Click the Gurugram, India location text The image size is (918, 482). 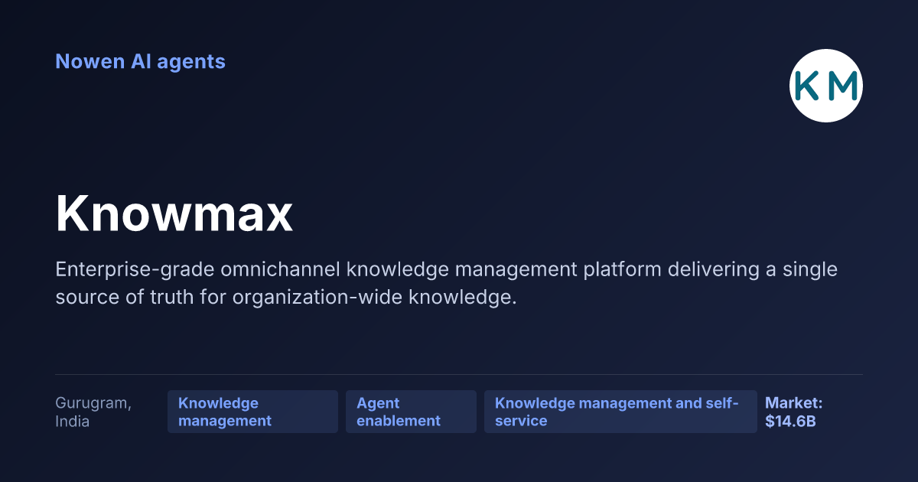point(93,412)
